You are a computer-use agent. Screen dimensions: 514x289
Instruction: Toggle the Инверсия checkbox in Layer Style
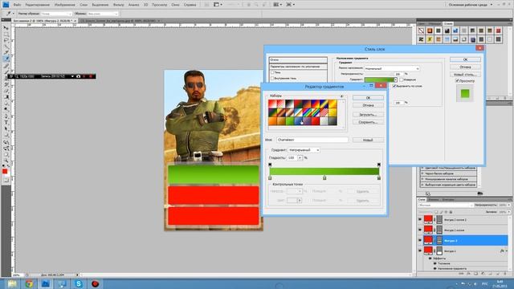point(402,79)
